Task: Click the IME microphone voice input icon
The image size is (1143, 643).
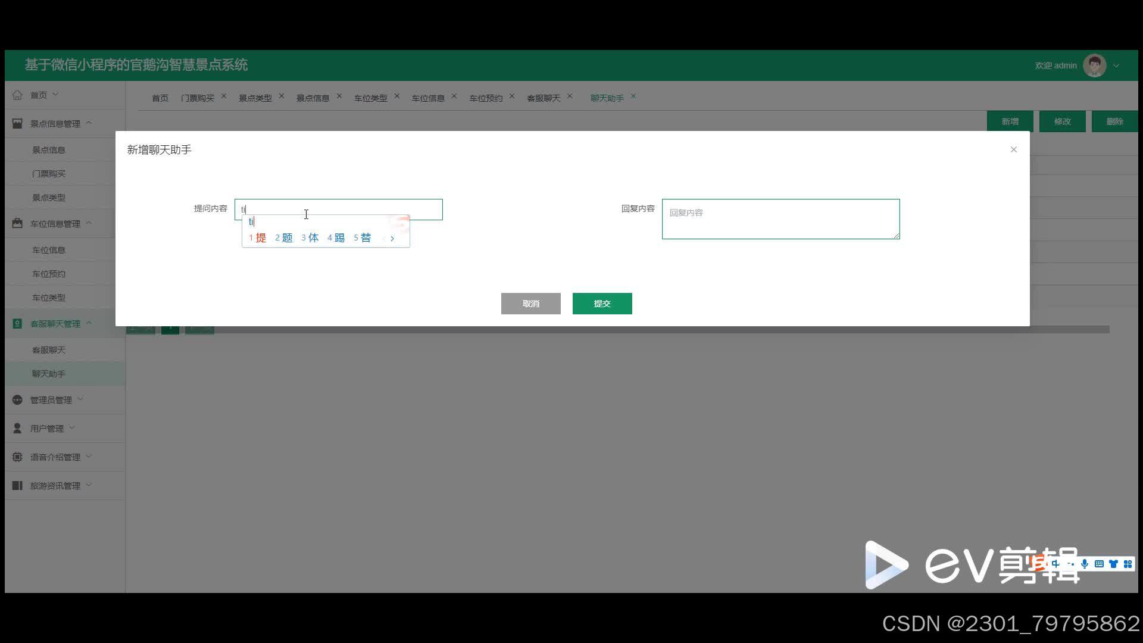Action: pos(1085,564)
